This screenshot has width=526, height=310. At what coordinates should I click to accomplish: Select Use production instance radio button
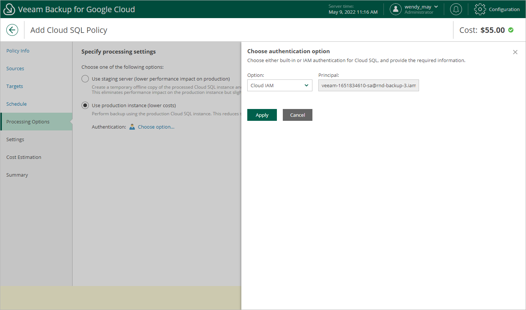[x=85, y=105]
